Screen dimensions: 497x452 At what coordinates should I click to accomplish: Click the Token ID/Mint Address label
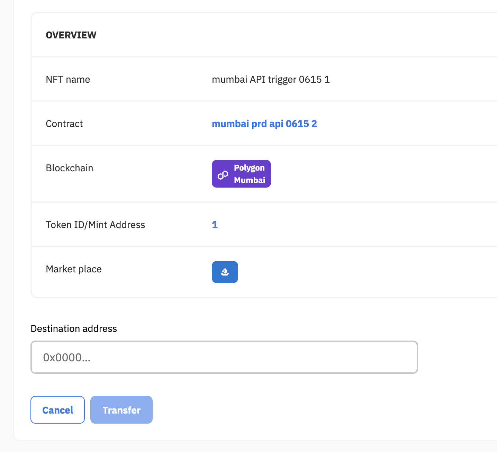click(x=95, y=225)
